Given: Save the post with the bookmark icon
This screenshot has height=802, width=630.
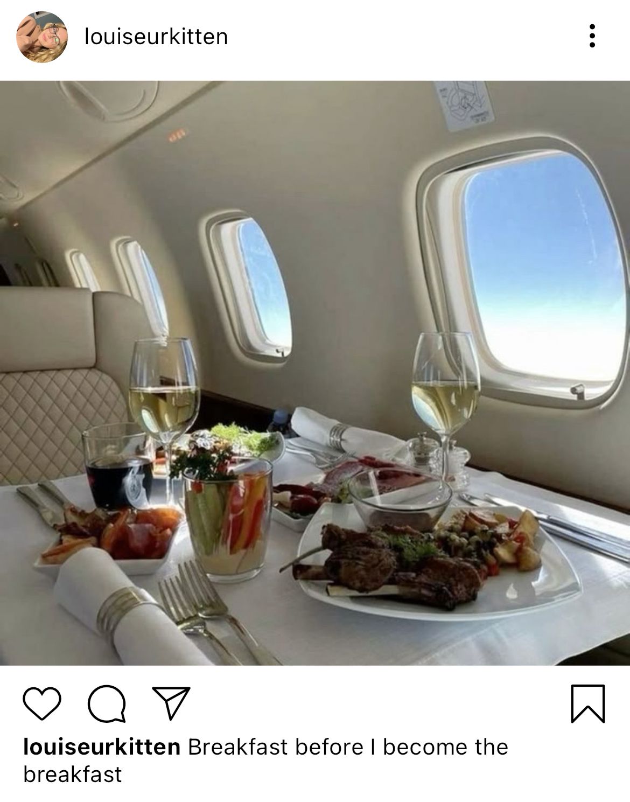Looking at the screenshot, I should (x=588, y=703).
